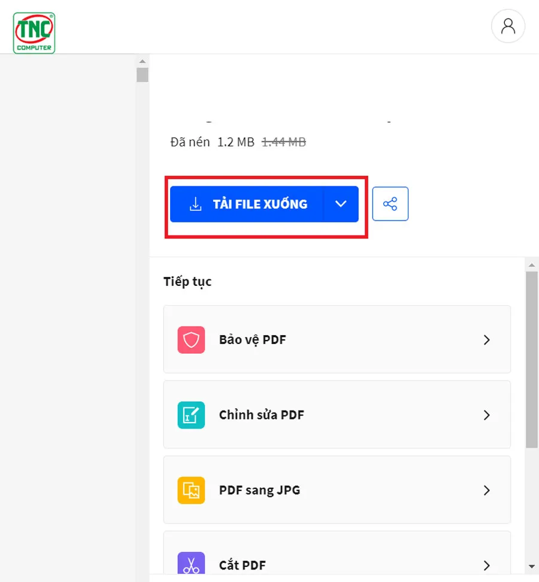
Task: Click the Tiếp tục heading
Action: point(187,282)
